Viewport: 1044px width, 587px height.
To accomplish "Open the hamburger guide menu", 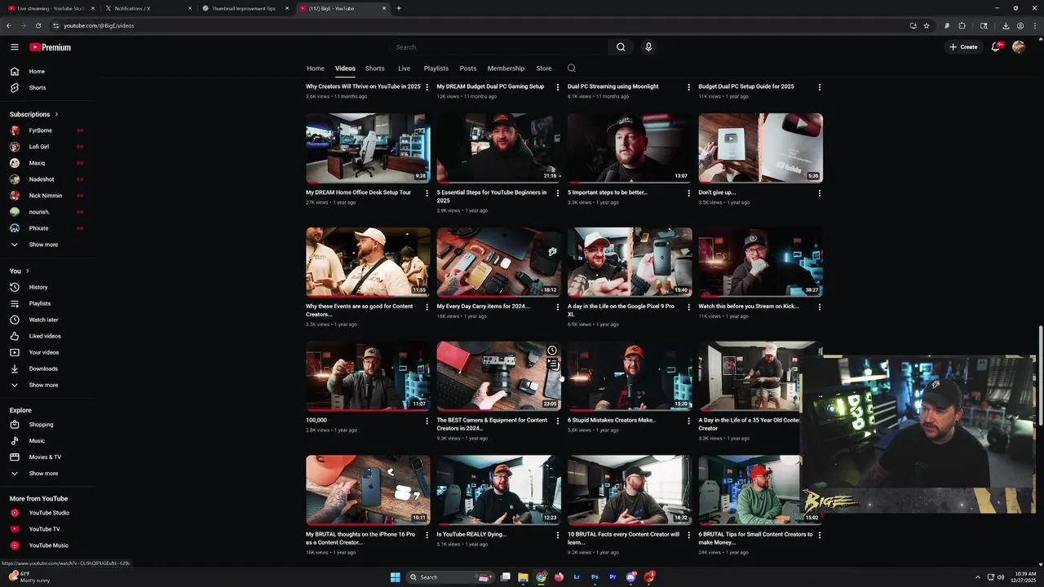I will pyautogui.click(x=14, y=47).
